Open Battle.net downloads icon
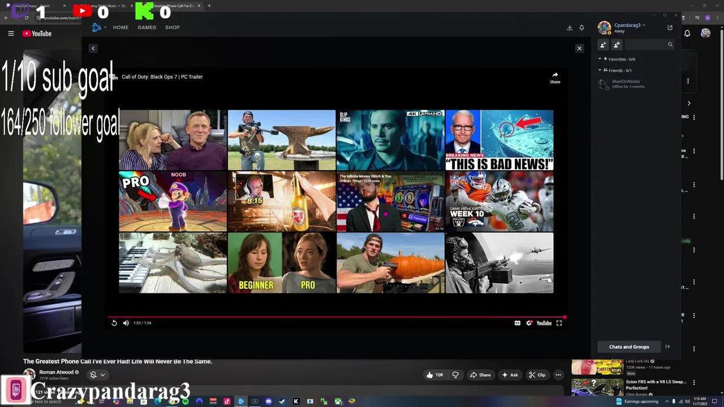This screenshot has height=407, width=724. (x=570, y=28)
